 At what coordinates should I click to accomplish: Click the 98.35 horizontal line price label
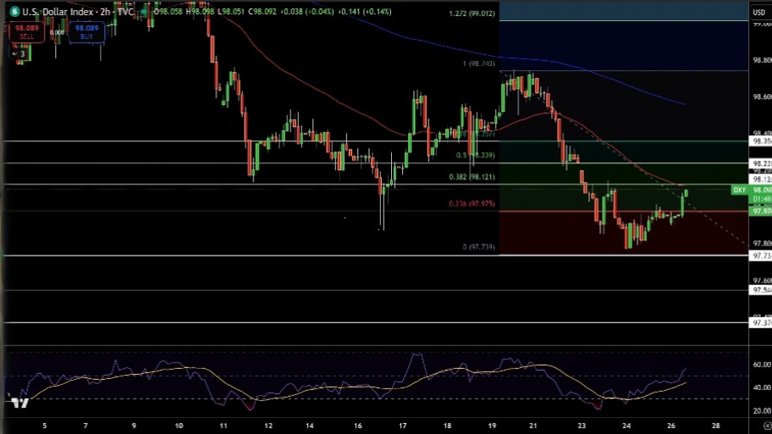click(760, 141)
